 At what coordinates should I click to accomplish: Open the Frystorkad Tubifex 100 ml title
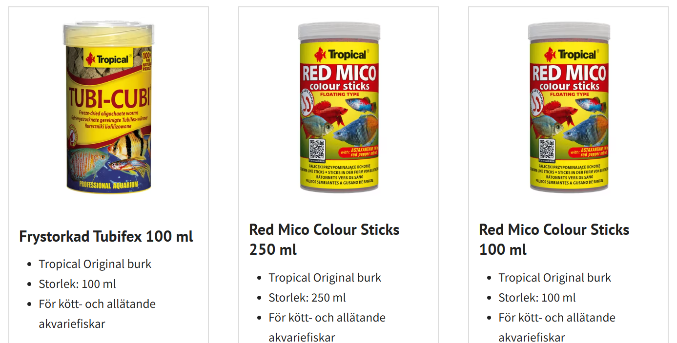pos(106,236)
